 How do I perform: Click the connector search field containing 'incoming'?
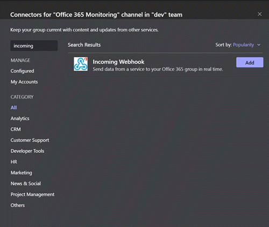click(x=34, y=46)
